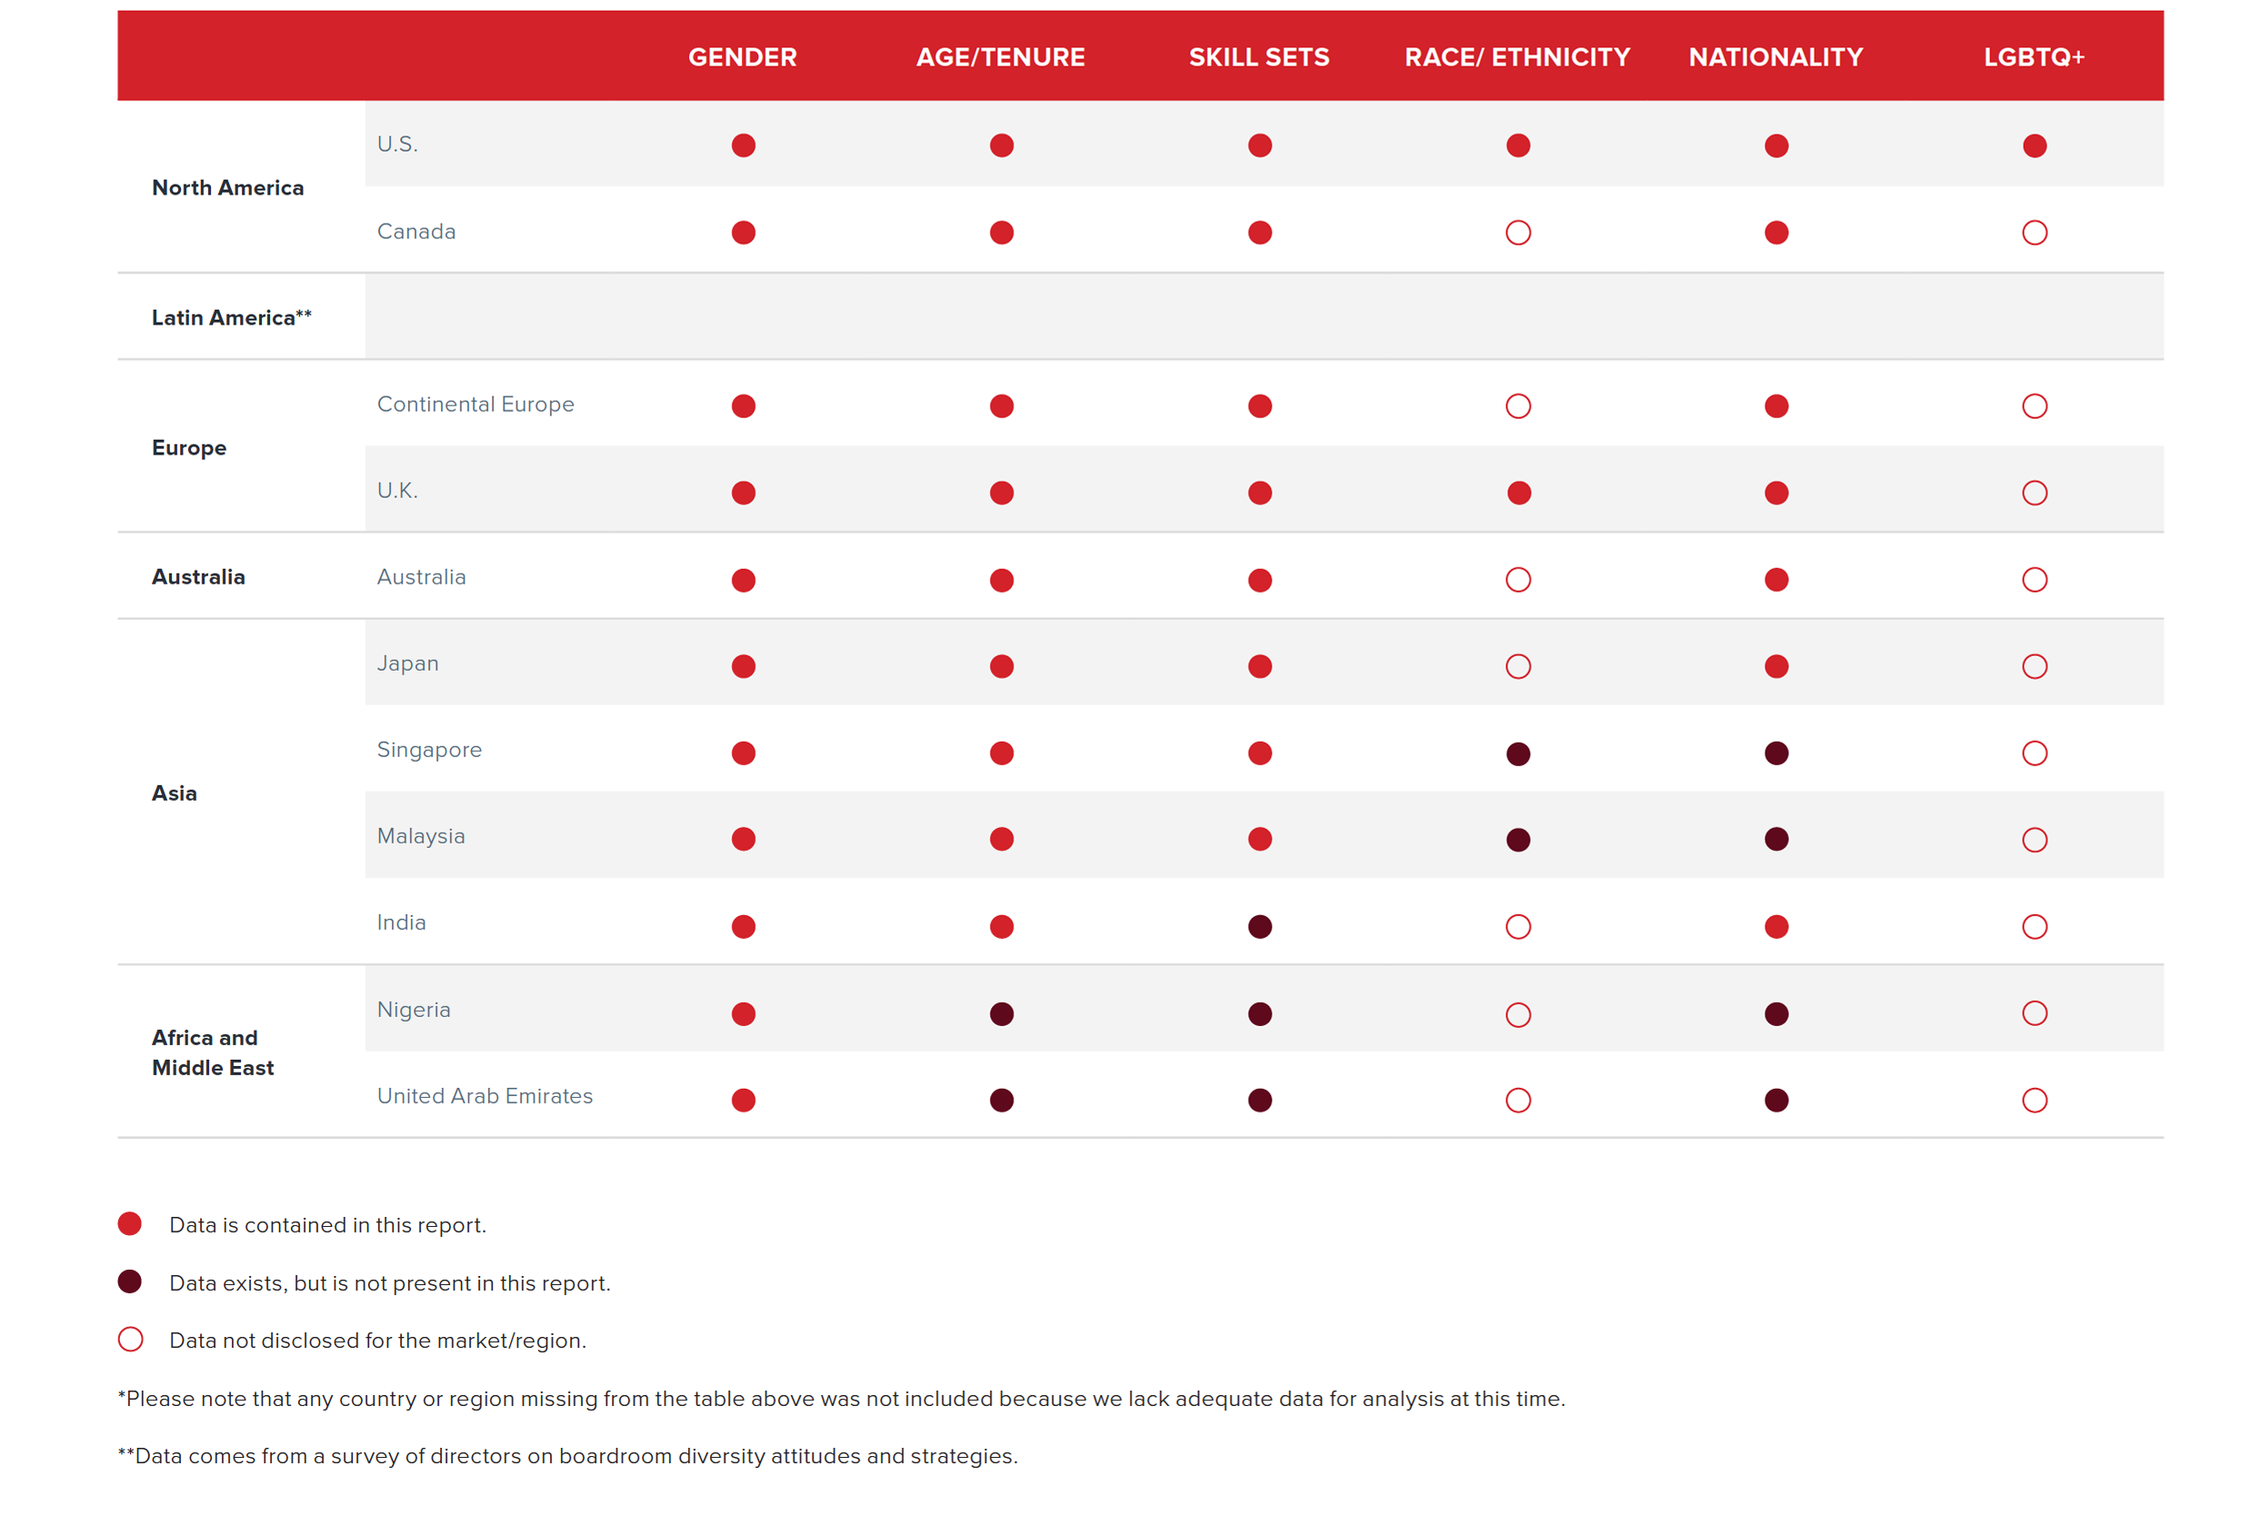Click the dark maroon legend dot
2250x1516 pixels.
click(130, 1282)
